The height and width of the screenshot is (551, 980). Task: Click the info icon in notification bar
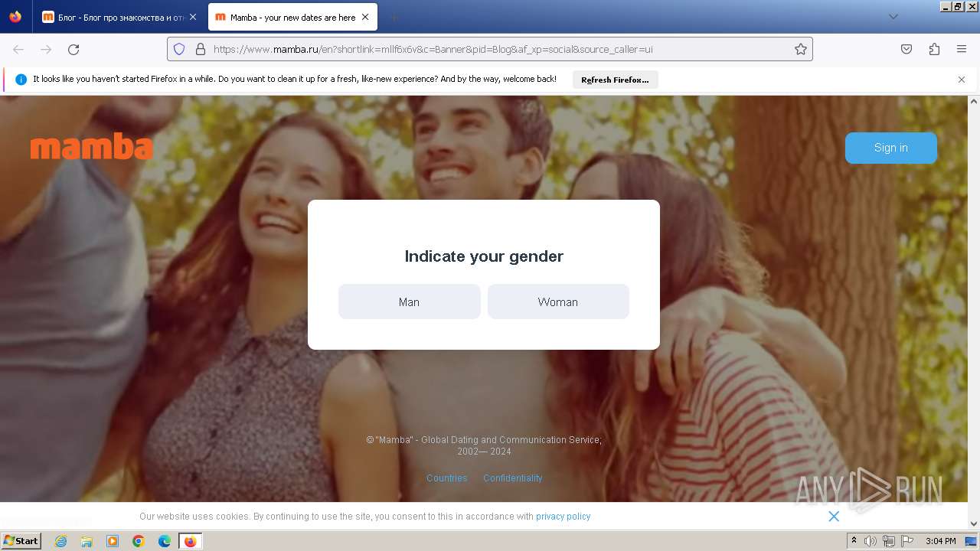click(21, 80)
